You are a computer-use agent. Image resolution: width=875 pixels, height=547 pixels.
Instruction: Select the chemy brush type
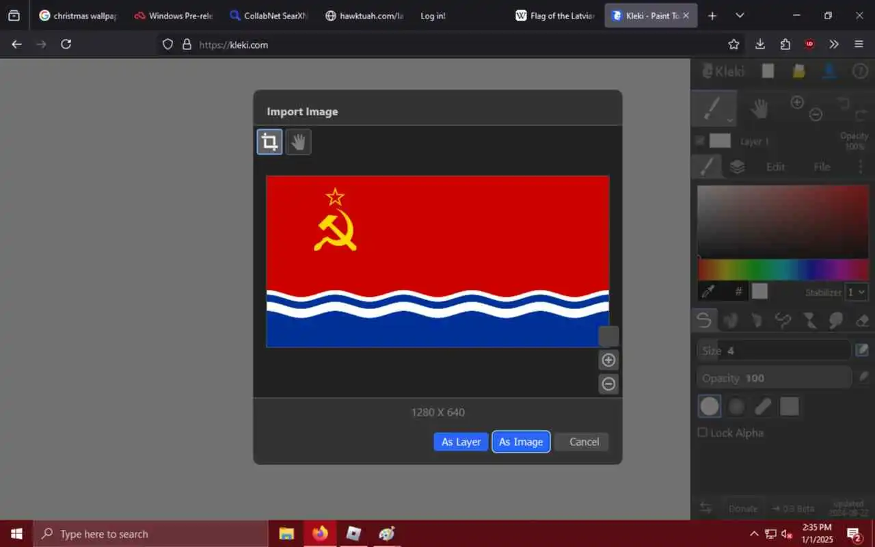coord(809,319)
